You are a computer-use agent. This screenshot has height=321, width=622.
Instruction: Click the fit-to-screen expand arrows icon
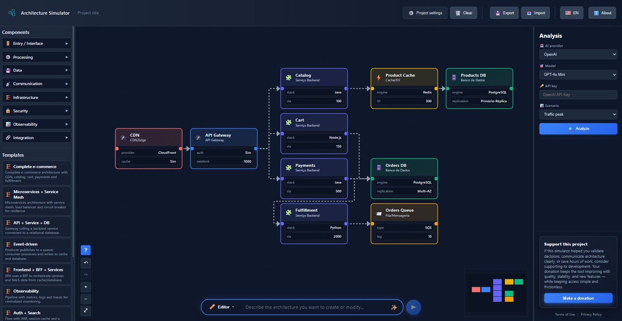(x=86, y=311)
